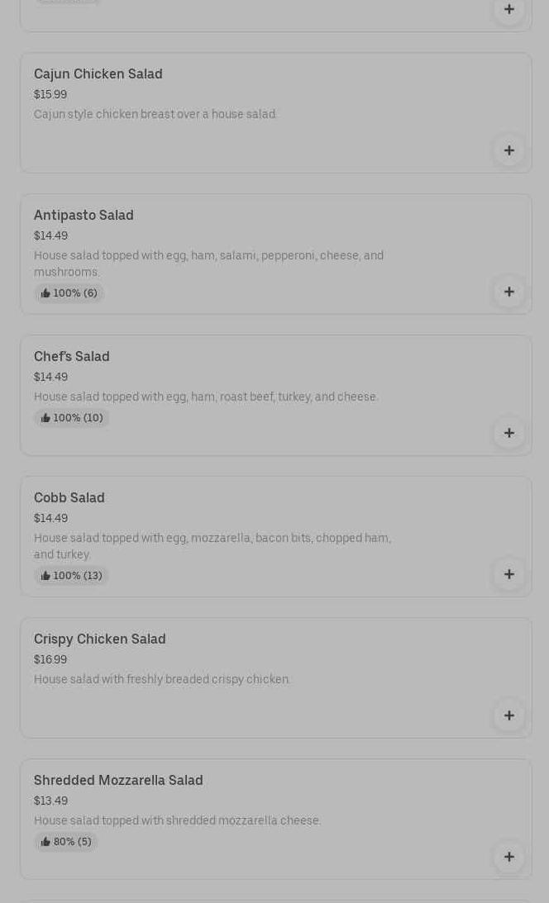Screen dimensions: 549x903
Task: Add Crispy Chicken Salad via plus icon
Action: point(508,715)
